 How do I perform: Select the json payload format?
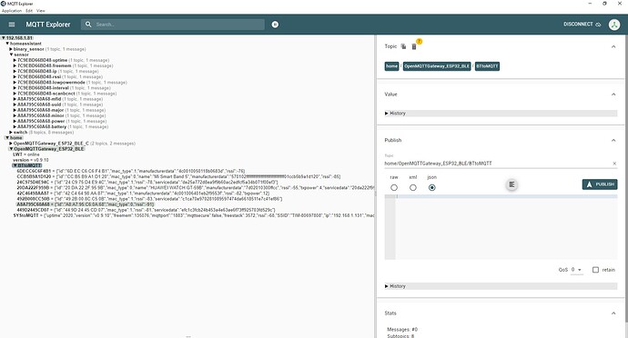(x=431, y=187)
